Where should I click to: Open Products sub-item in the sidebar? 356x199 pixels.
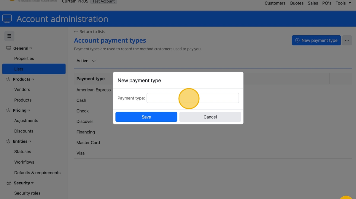point(23,100)
